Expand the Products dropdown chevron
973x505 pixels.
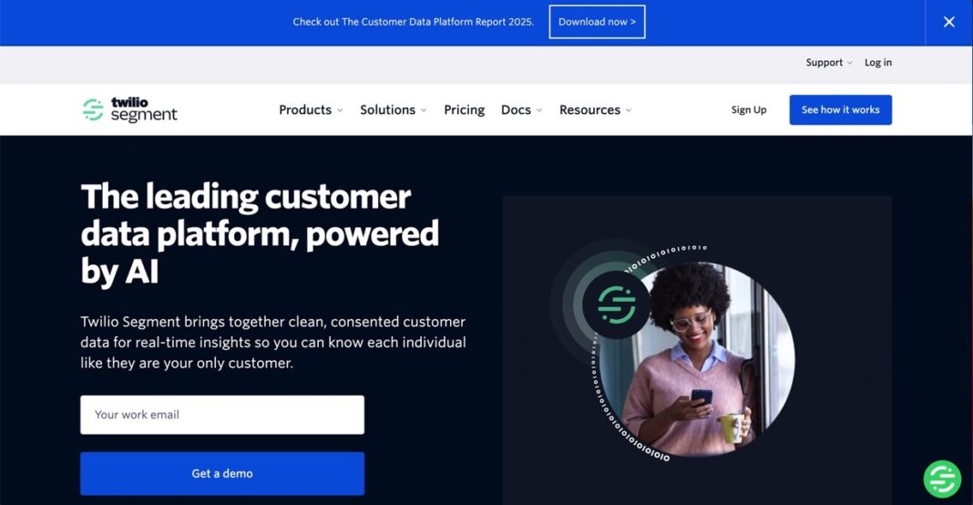point(340,110)
